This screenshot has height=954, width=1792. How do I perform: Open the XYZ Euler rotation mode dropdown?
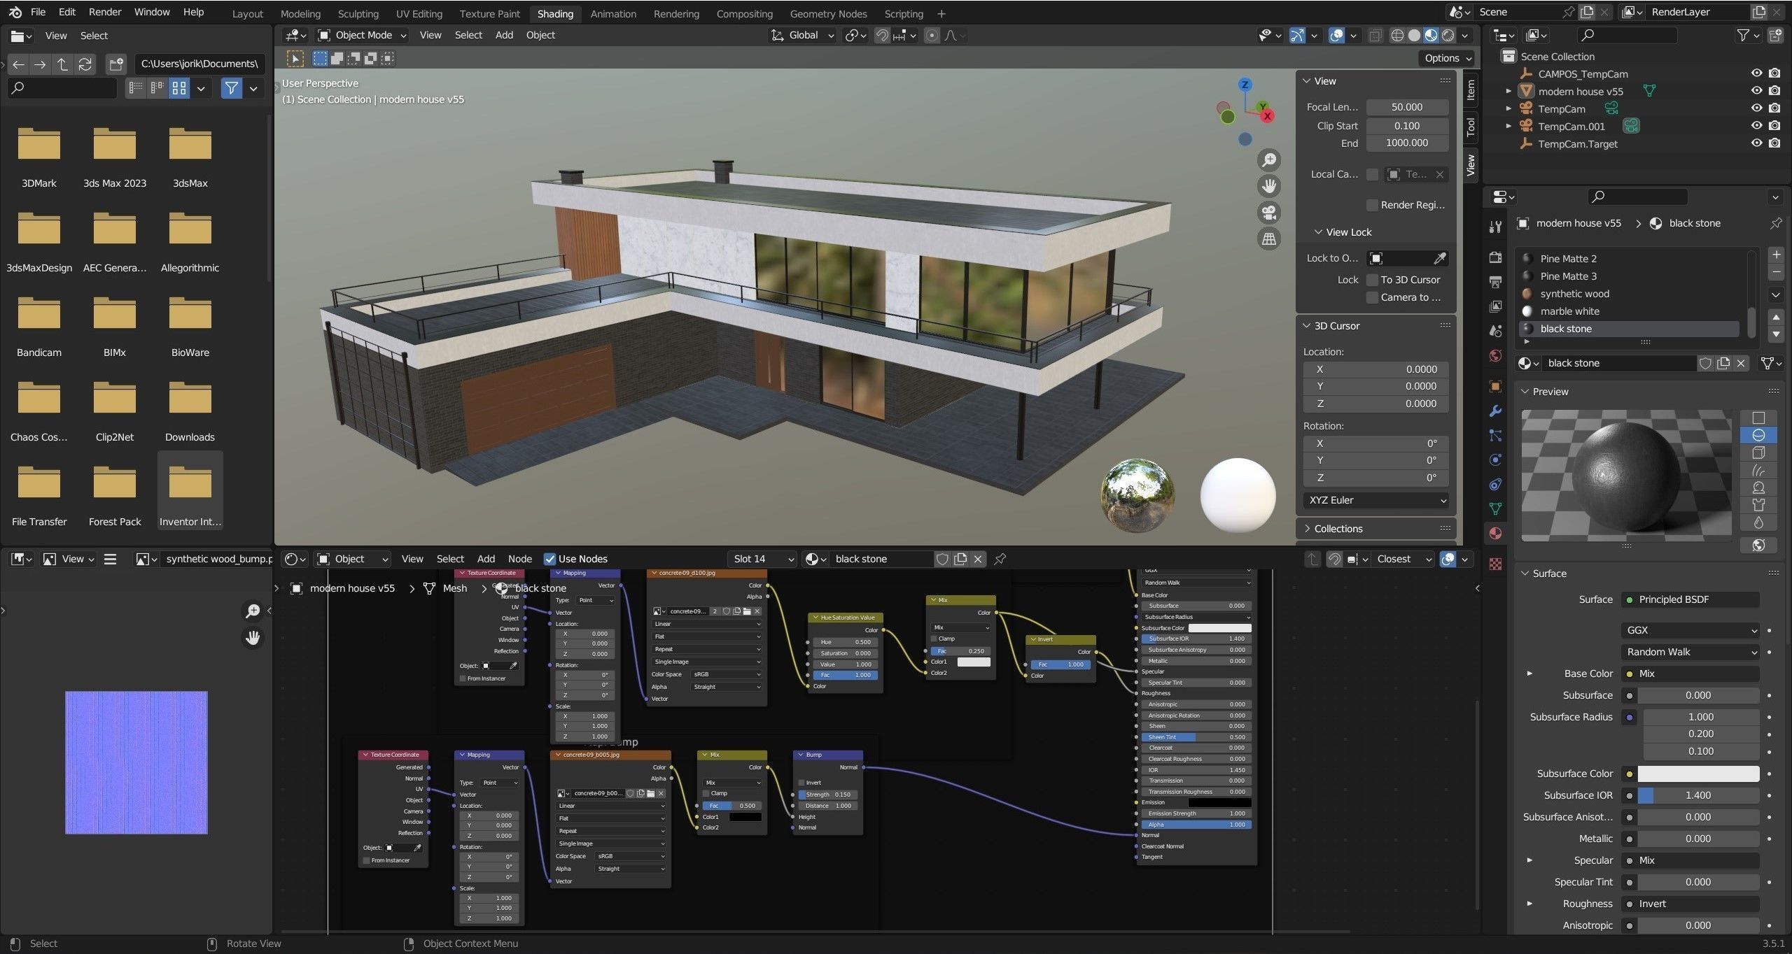(1376, 500)
